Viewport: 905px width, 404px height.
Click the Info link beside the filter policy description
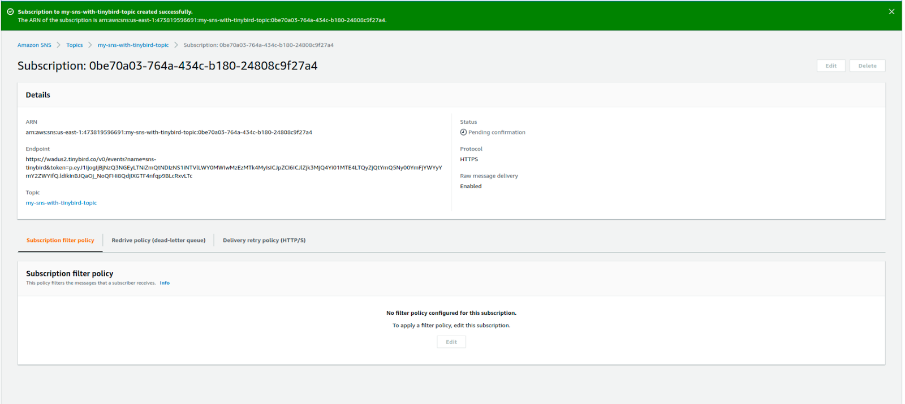(165, 283)
